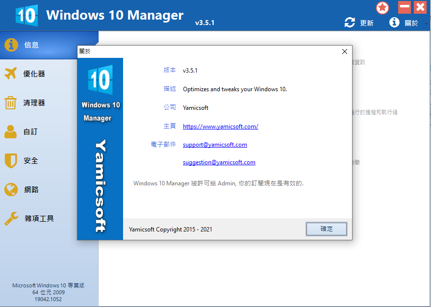Image resolution: width=431 pixels, height=307 pixels.
Task: Click 'Optimizes and tweaks your Windows 10.' text
Action: click(x=235, y=89)
